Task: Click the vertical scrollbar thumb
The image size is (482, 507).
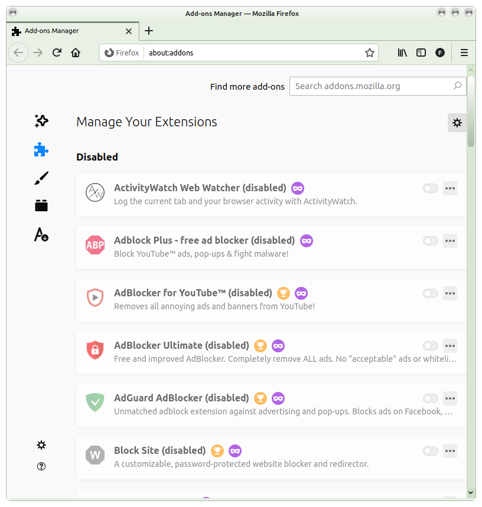Action: 471,112
